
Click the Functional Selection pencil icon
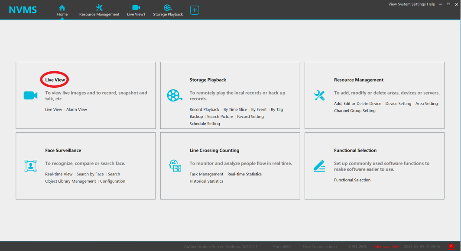tap(319, 166)
